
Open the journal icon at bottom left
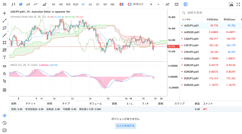(x=5, y=130)
